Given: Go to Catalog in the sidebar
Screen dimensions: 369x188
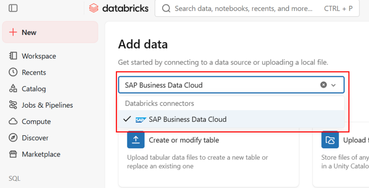Looking at the screenshot, I should (x=34, y=89).
